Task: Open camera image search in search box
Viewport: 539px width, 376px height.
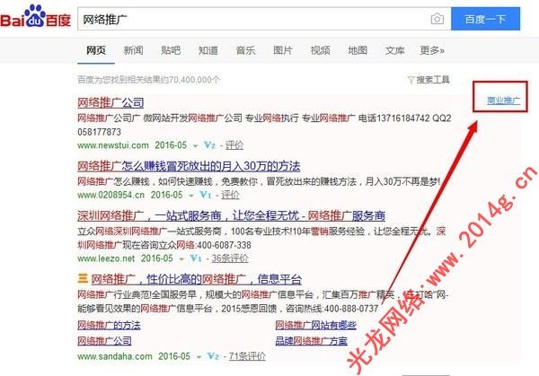Action: [x=437, y=19]
